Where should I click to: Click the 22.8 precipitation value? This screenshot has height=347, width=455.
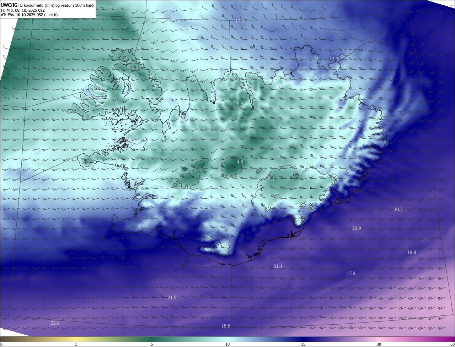click(55, 323)
